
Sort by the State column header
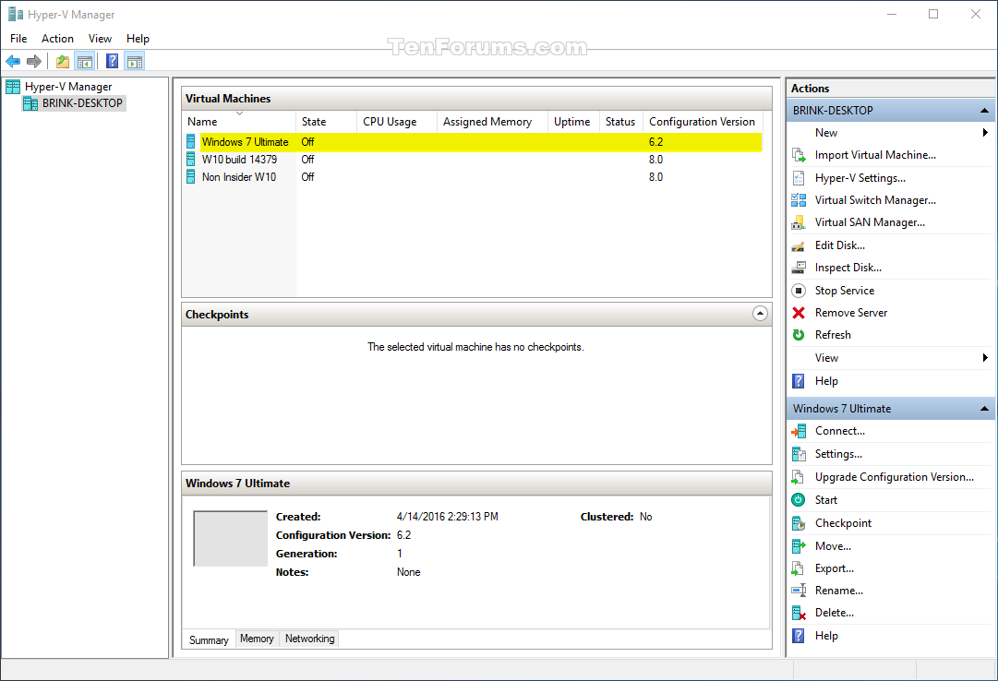click(x=326, y=122)
